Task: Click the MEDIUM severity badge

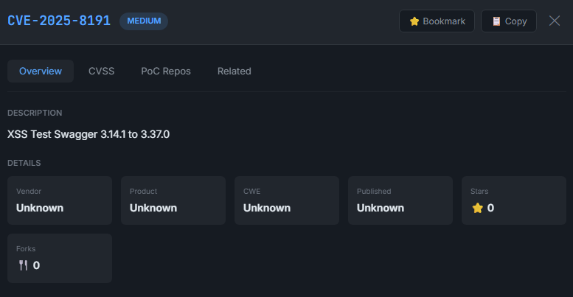Action: click(144, 21)
